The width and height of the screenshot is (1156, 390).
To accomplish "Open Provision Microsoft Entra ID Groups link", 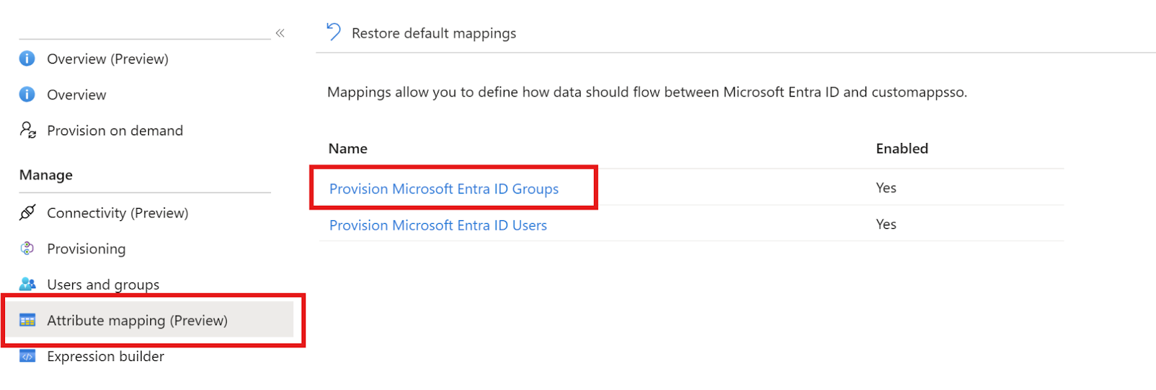I will (444, 188).
